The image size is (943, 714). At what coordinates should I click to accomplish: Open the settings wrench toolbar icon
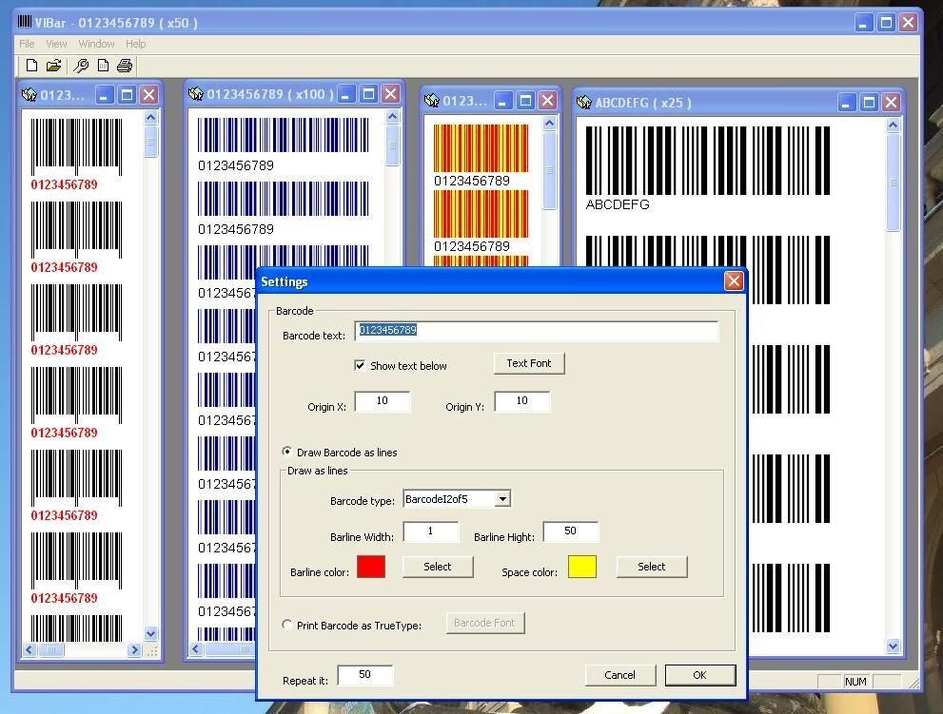[81, 66]
